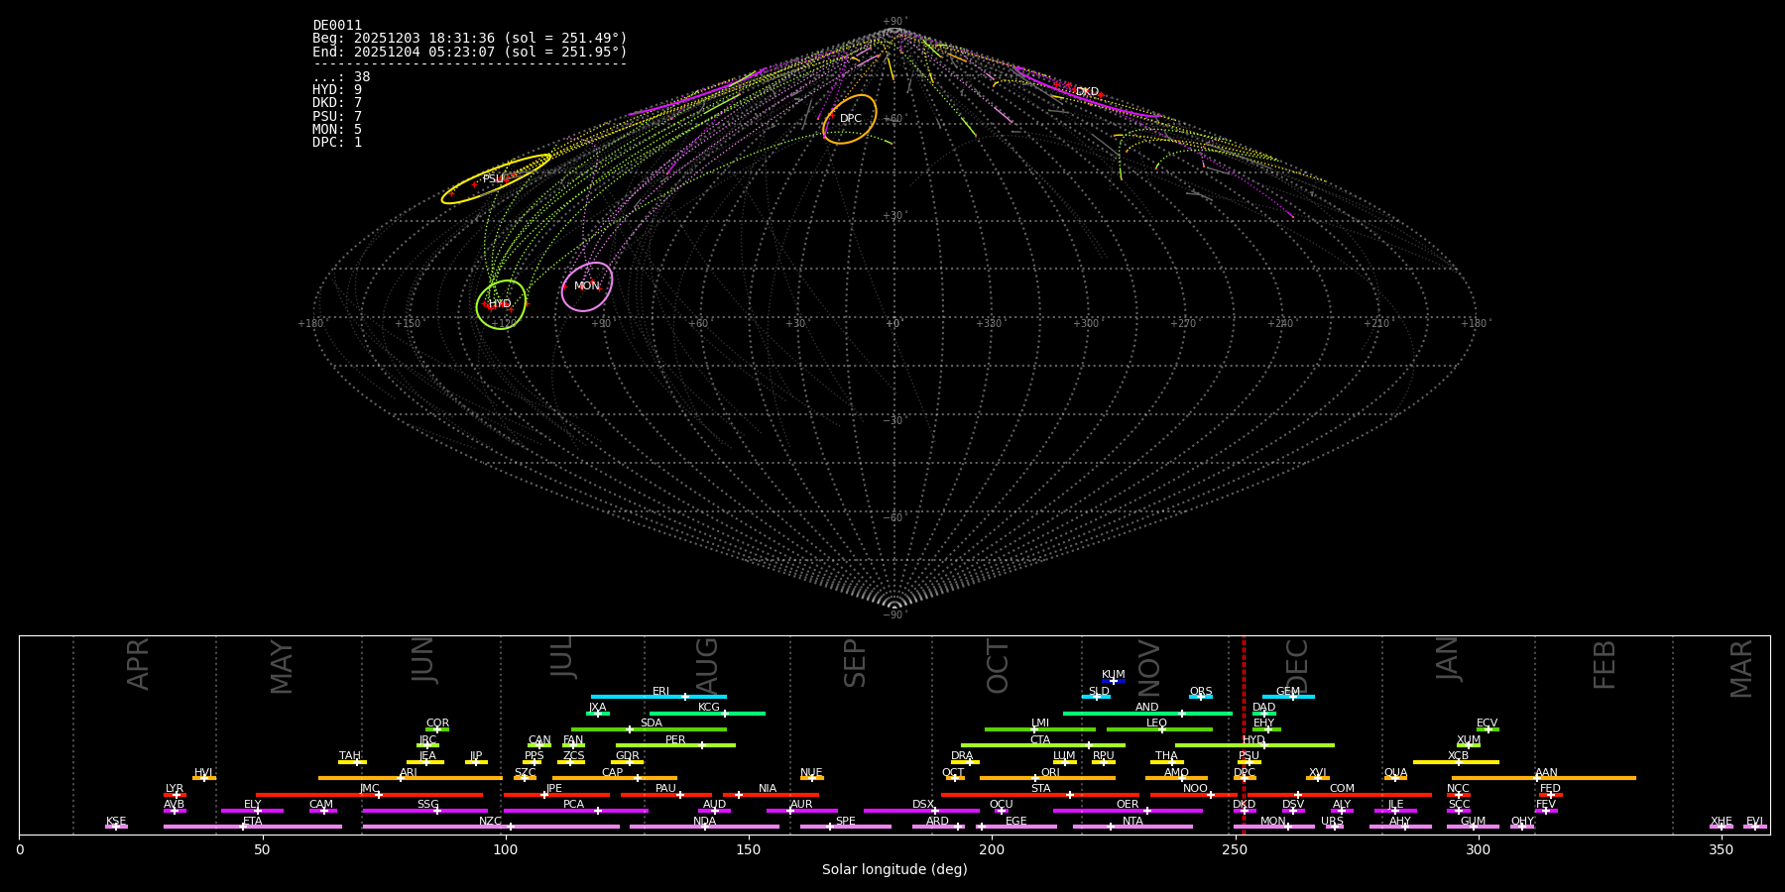This screenshot has height=892, width=1785.
Task: Click the pink XHE shower bar
Action: pos(1722,827)
